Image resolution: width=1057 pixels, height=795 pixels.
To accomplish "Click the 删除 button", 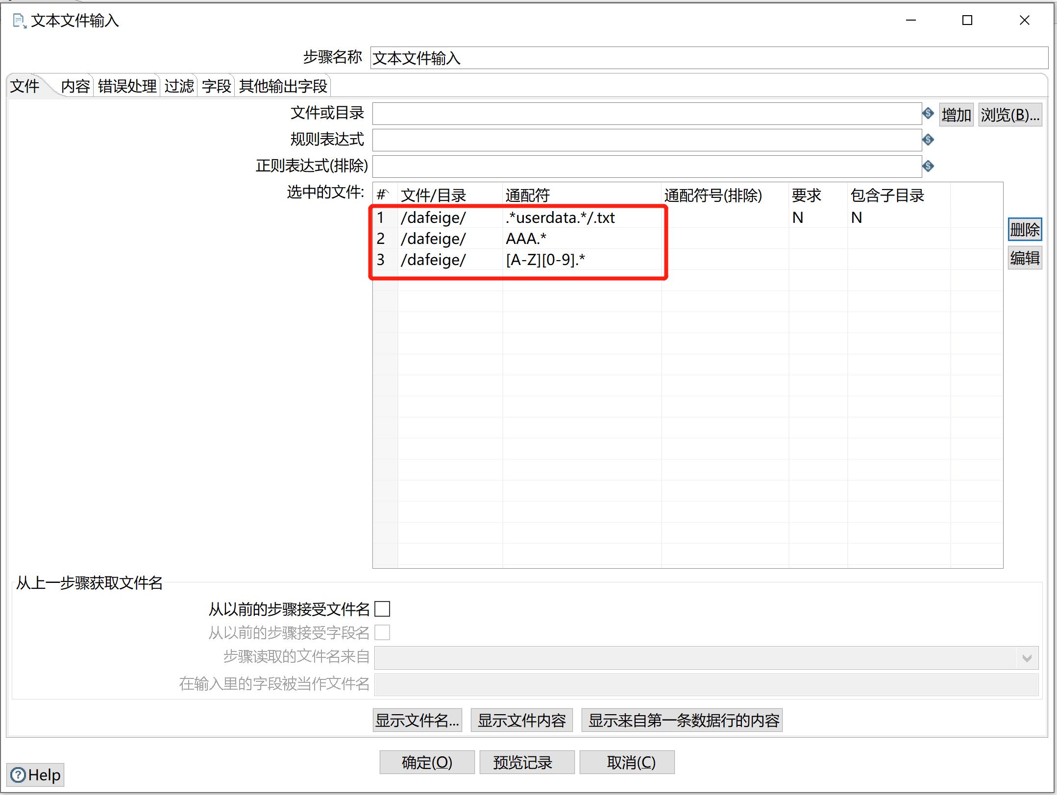I will pyautogui.click(x=1025, y=229).
